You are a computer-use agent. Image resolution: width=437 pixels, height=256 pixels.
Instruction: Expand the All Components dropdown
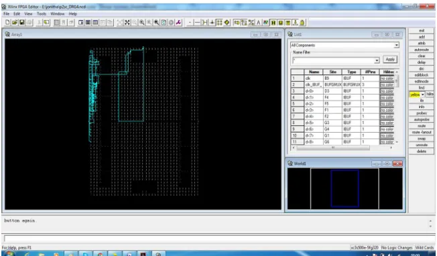396,45
